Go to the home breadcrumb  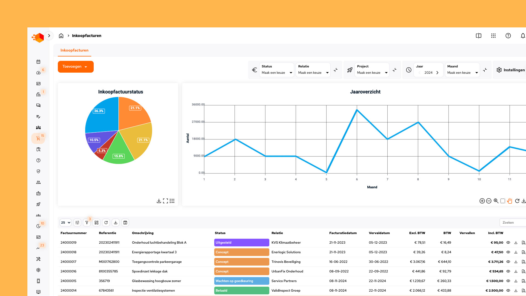61,36
